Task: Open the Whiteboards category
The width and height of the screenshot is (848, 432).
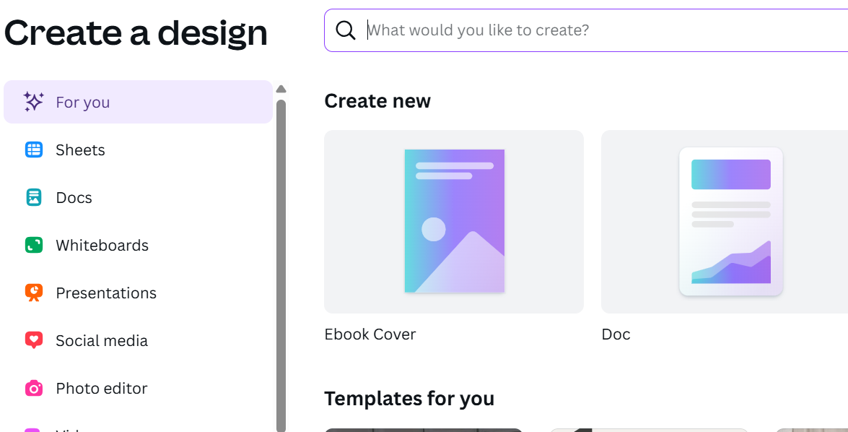Action: coord(102,246)
